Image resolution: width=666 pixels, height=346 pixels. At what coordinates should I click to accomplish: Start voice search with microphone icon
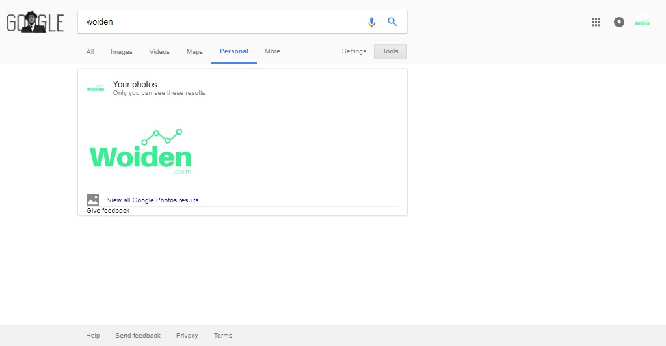click(371, 21)
